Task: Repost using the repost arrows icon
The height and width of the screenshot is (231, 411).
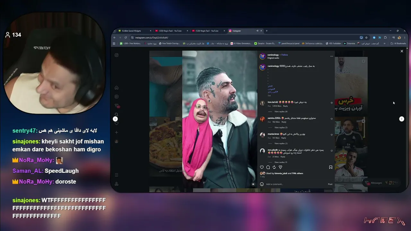Action: 274,167
